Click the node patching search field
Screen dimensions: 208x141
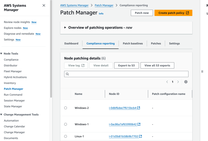point(126,74)
